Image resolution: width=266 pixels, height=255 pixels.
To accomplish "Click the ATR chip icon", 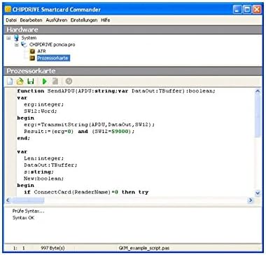I will [x=32, y=51].
